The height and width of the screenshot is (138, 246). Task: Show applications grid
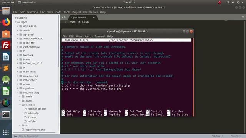click(6, 132)
